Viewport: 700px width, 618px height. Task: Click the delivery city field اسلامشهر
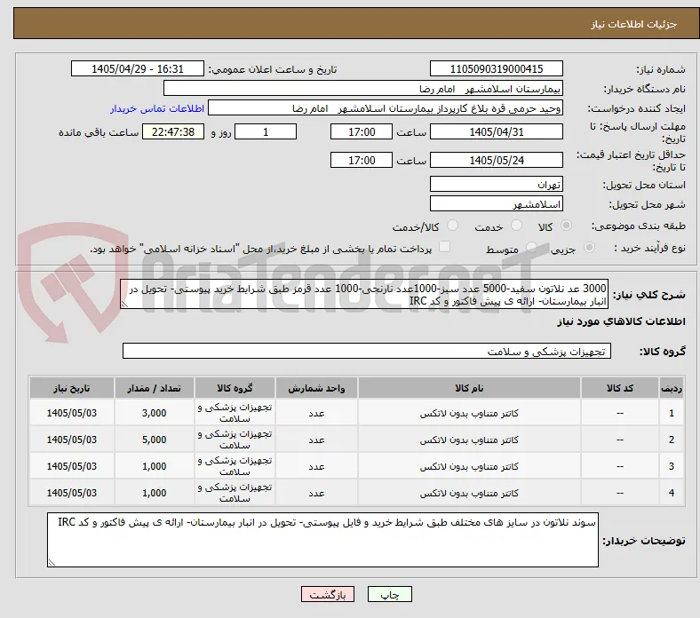point(497,204)
